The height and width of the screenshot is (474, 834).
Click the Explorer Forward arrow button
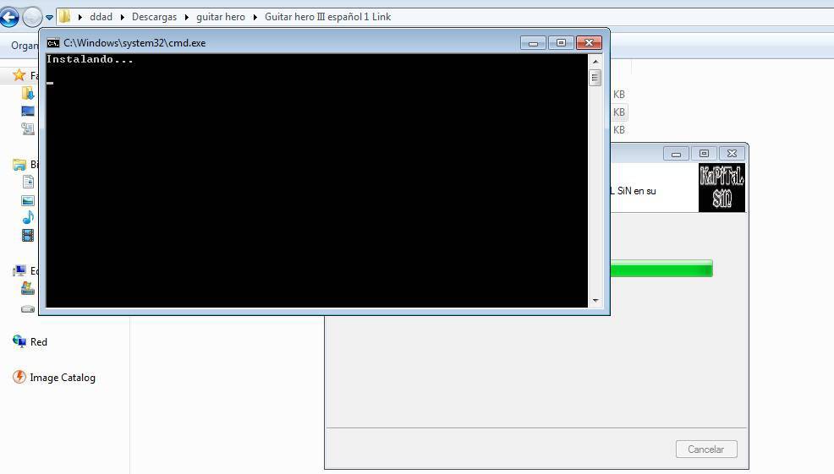point(32,17)
